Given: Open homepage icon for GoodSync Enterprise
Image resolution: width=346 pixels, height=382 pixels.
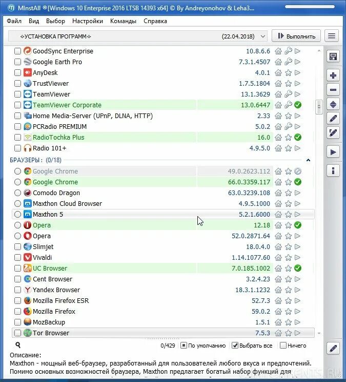Looking at the screenshot, I should point(278,51).
